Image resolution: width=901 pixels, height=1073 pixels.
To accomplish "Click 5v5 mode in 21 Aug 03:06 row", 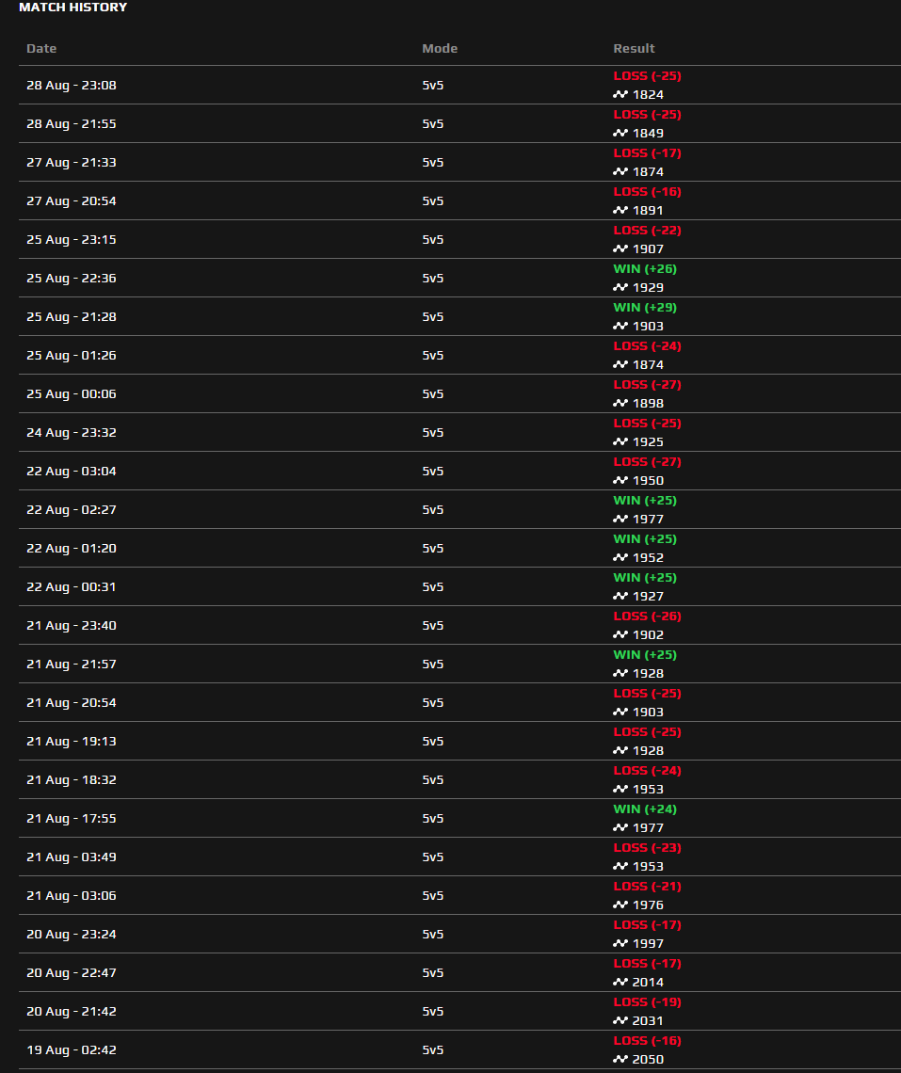I will tap(433, 896).
